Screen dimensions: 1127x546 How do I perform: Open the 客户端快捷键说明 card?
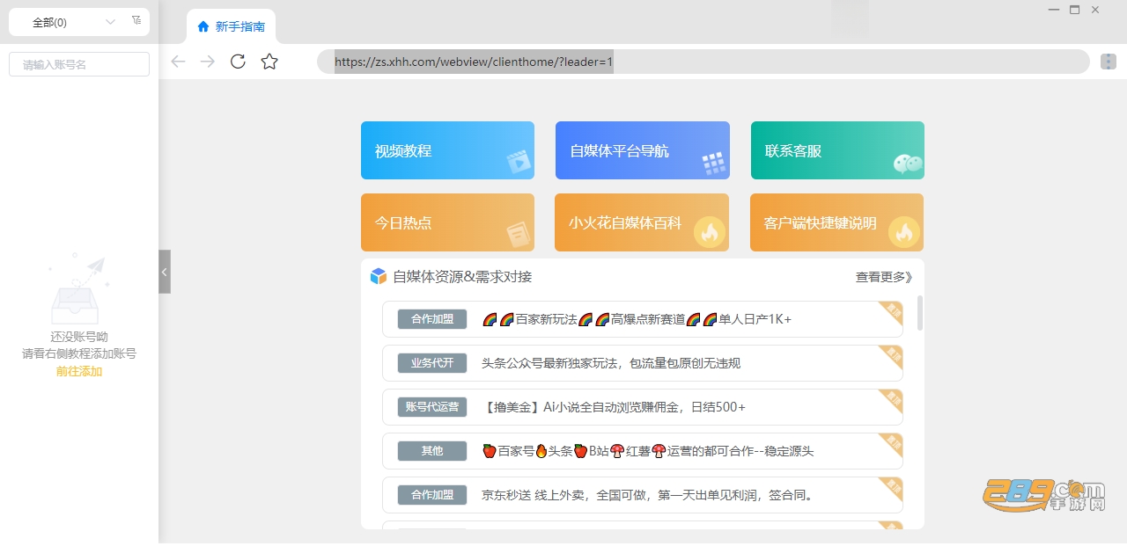point(836,222)
